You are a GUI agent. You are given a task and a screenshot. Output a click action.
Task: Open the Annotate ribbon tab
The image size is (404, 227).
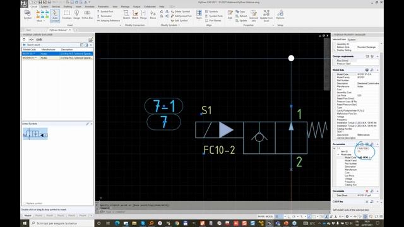[90, 6]
